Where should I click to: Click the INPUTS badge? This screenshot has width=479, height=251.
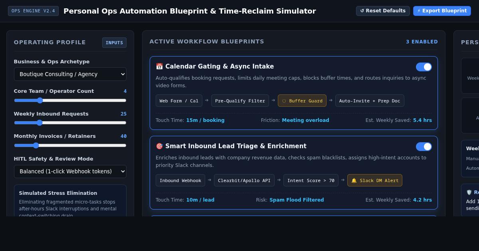(x=114, y=43)
